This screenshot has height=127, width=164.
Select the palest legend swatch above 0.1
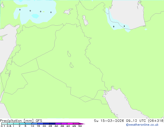click(x=4, y=124)
